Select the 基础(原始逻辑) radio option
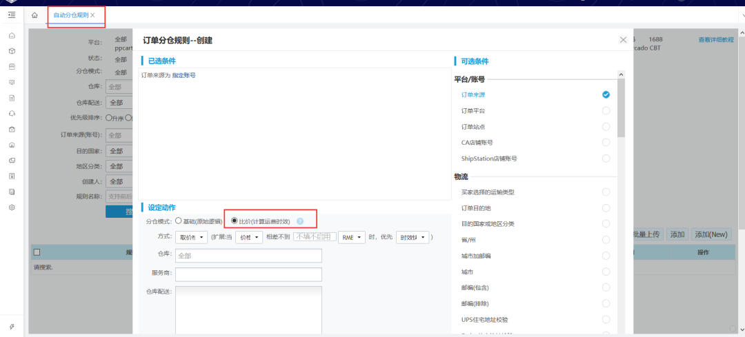Viewport: 745px width, 337px height. tap(179, 221)
